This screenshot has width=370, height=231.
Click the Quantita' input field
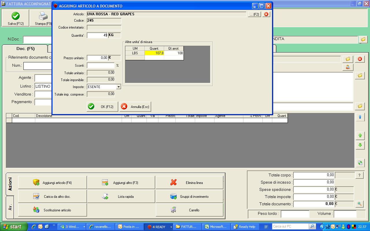(x=97, y=35)
